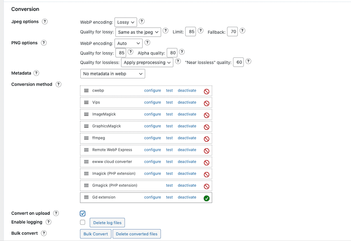Deactivate Gmagick (PHP extension) converter

(187, 185)
